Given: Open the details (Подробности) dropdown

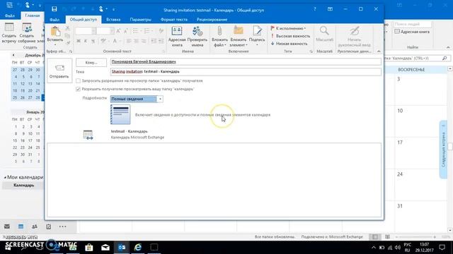Looking at the screenshot, I should click(160, 99).
